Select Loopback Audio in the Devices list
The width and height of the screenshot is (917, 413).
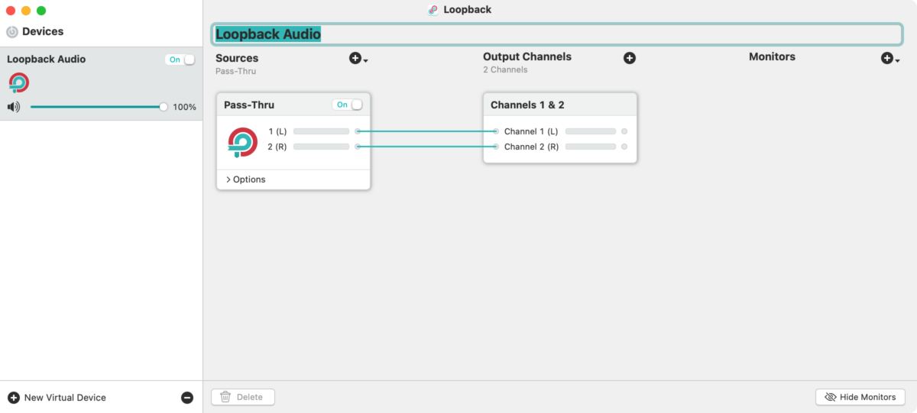101,83
